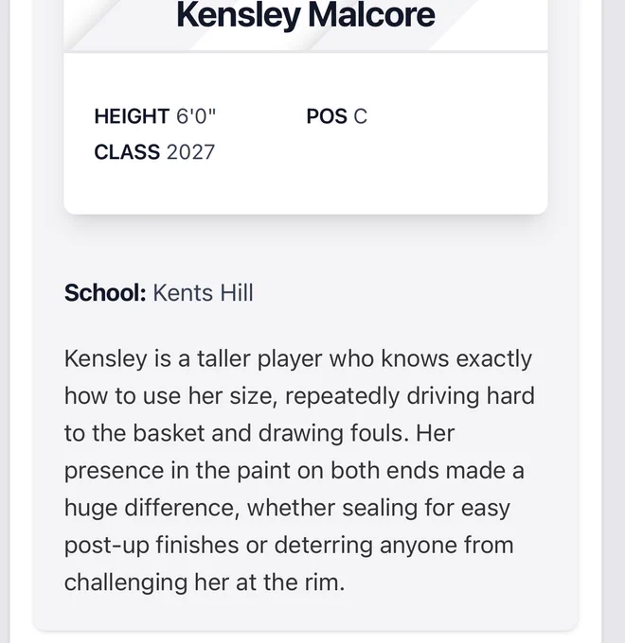
Task: Click the line "presence in the paint"
Action: (x=294, y=470)
